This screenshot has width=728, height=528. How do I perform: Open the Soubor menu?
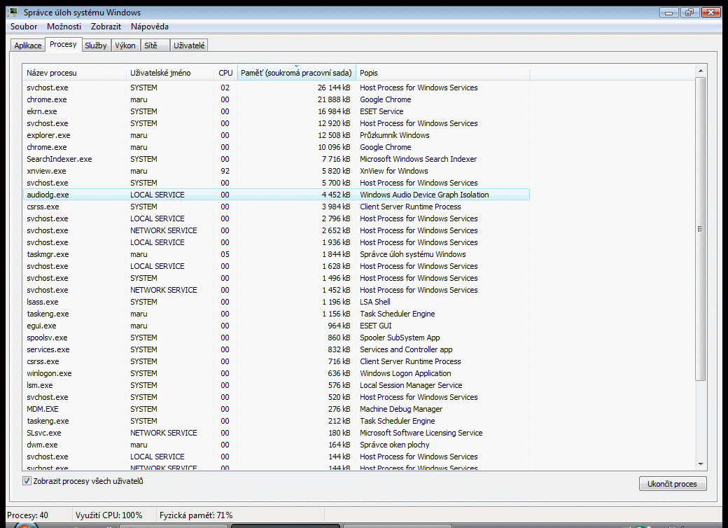click(x=24, y=27)
